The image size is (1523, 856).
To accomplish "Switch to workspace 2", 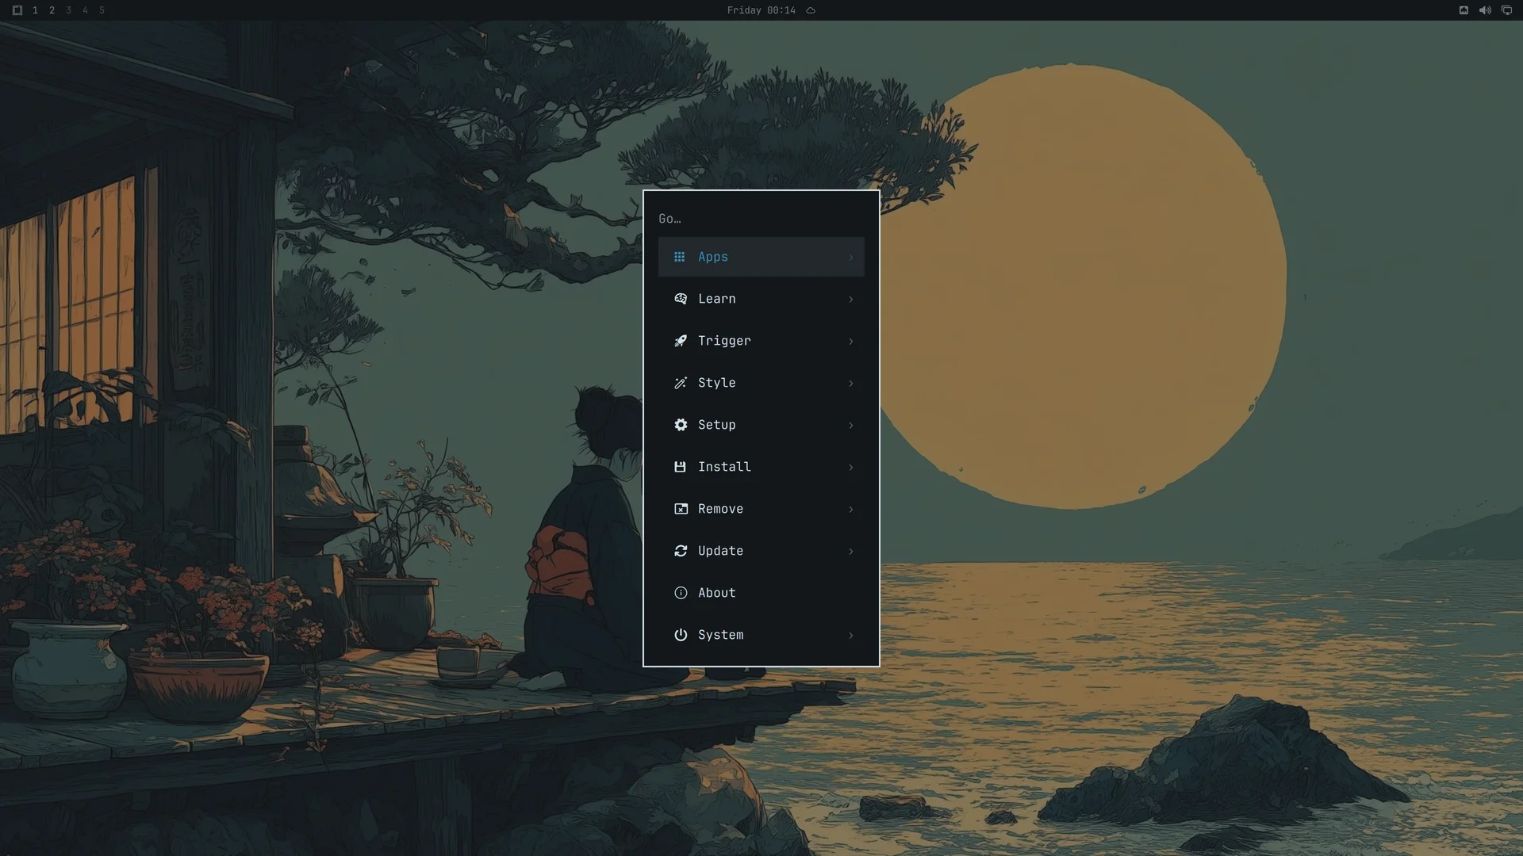I will click(52, 10).
